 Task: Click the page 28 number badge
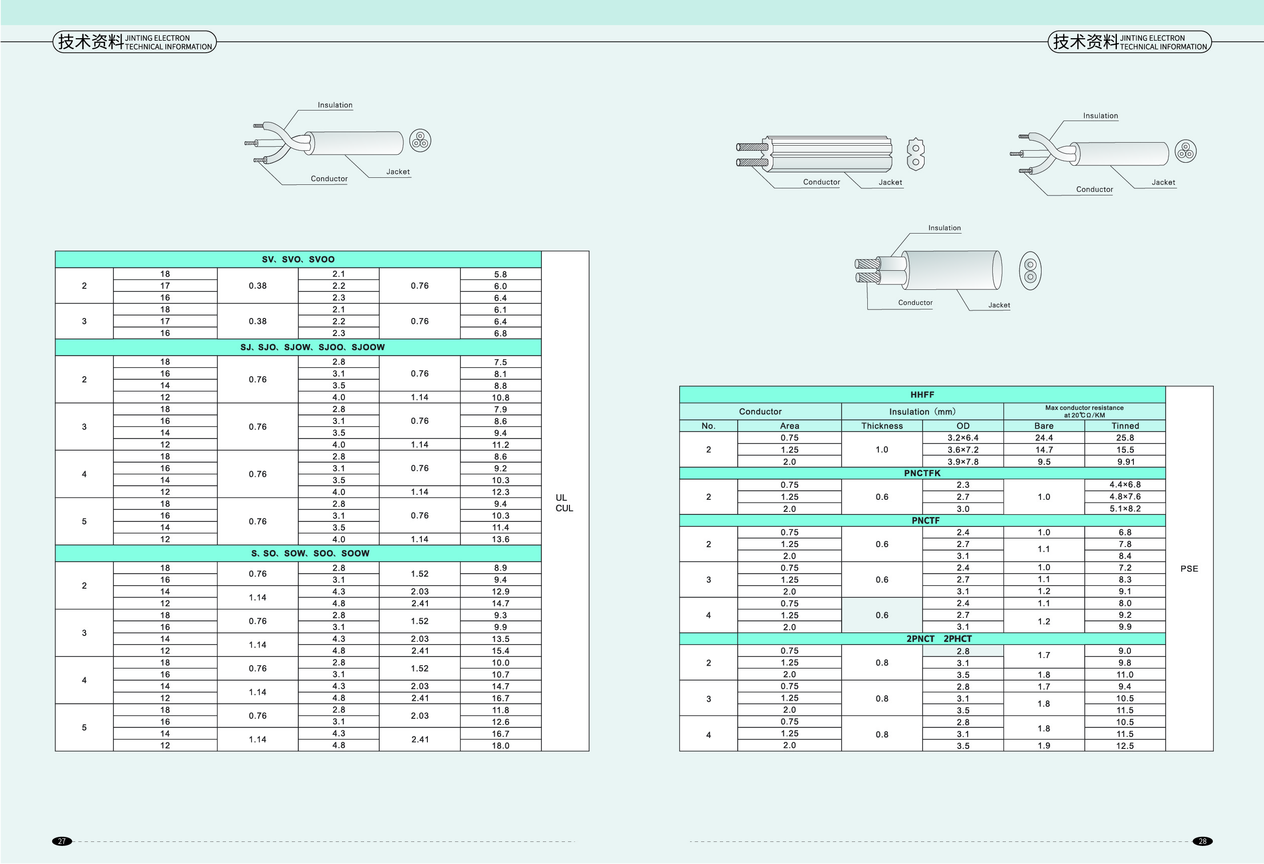click(1203, 841)
